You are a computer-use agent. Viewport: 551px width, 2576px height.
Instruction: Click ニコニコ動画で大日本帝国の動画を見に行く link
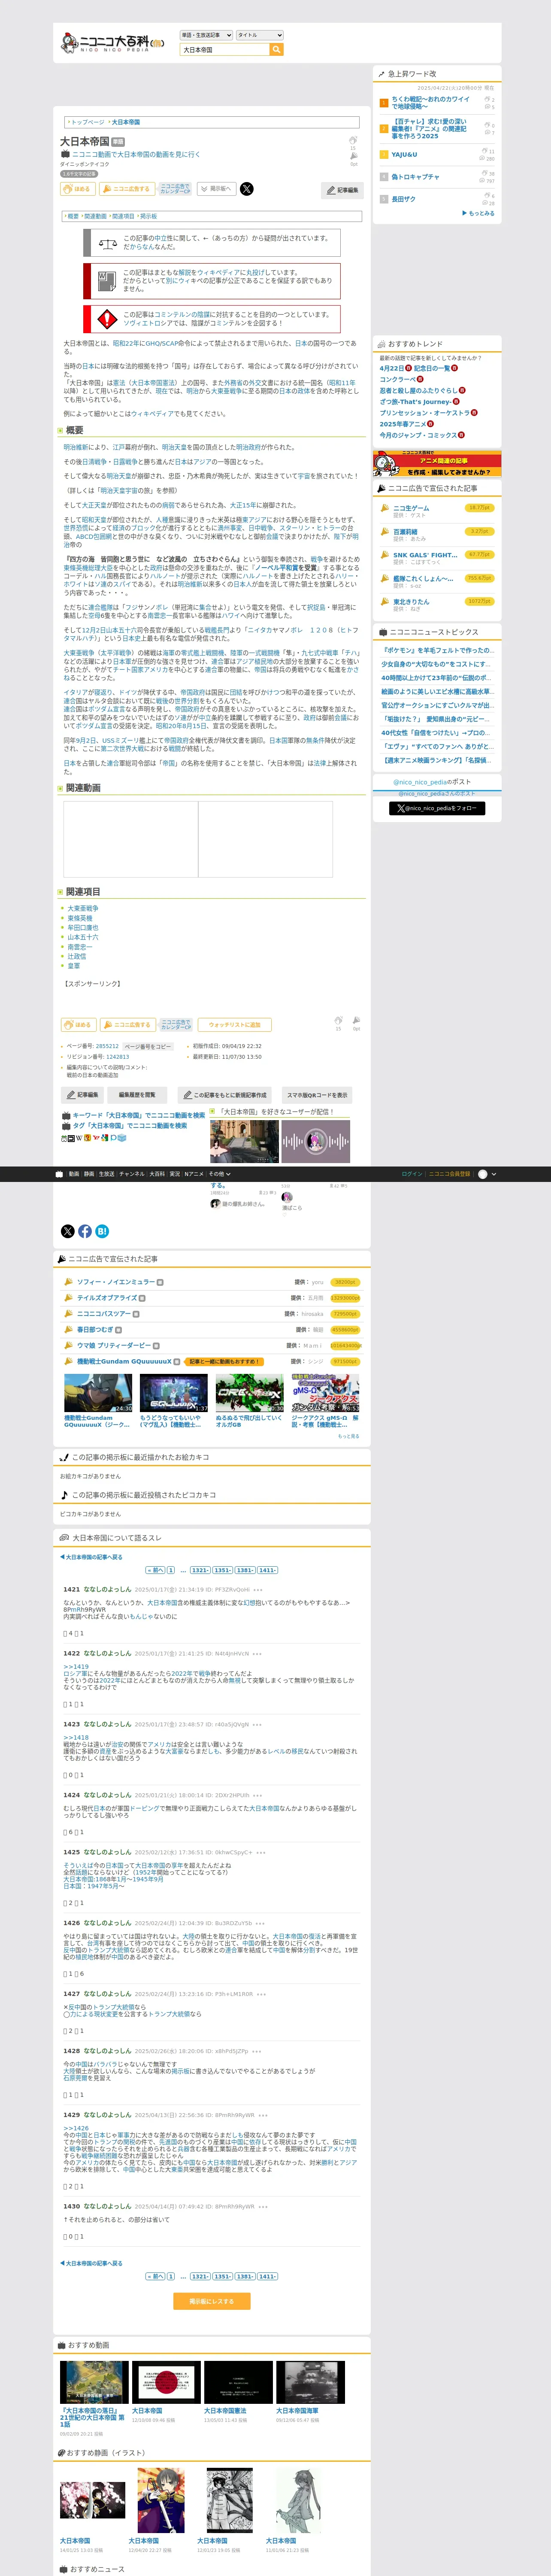136,155
